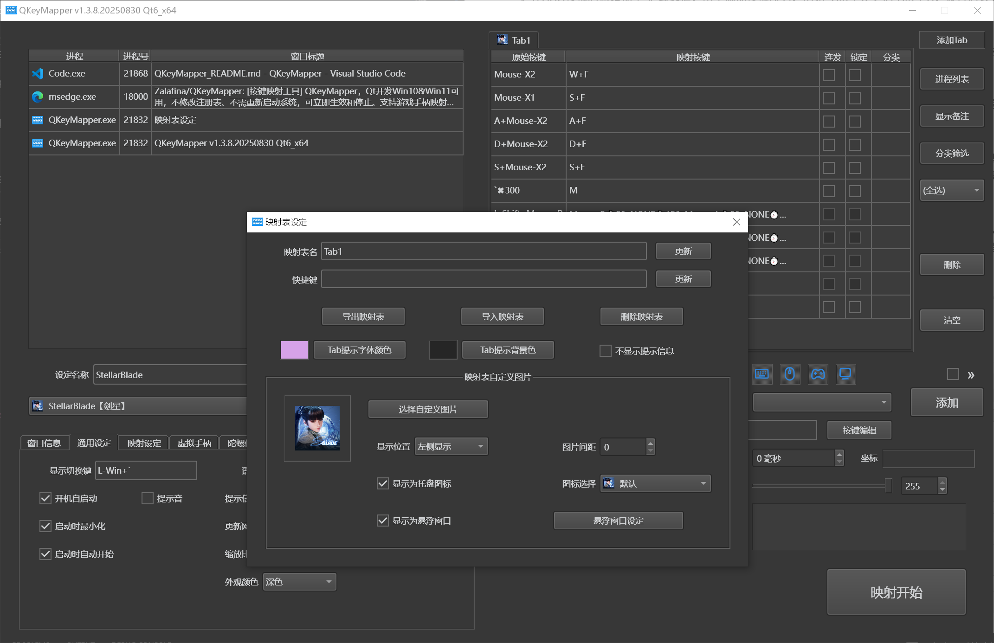Select the Tab1 mapping tab
The height and width of the screenshot is (643, 994).
tap(514, 40)
